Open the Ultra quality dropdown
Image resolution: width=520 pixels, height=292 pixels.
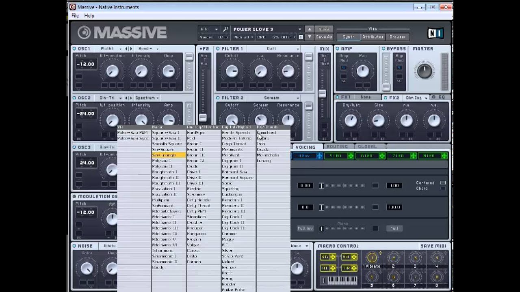pyautogui.click(x=289, y=37)
